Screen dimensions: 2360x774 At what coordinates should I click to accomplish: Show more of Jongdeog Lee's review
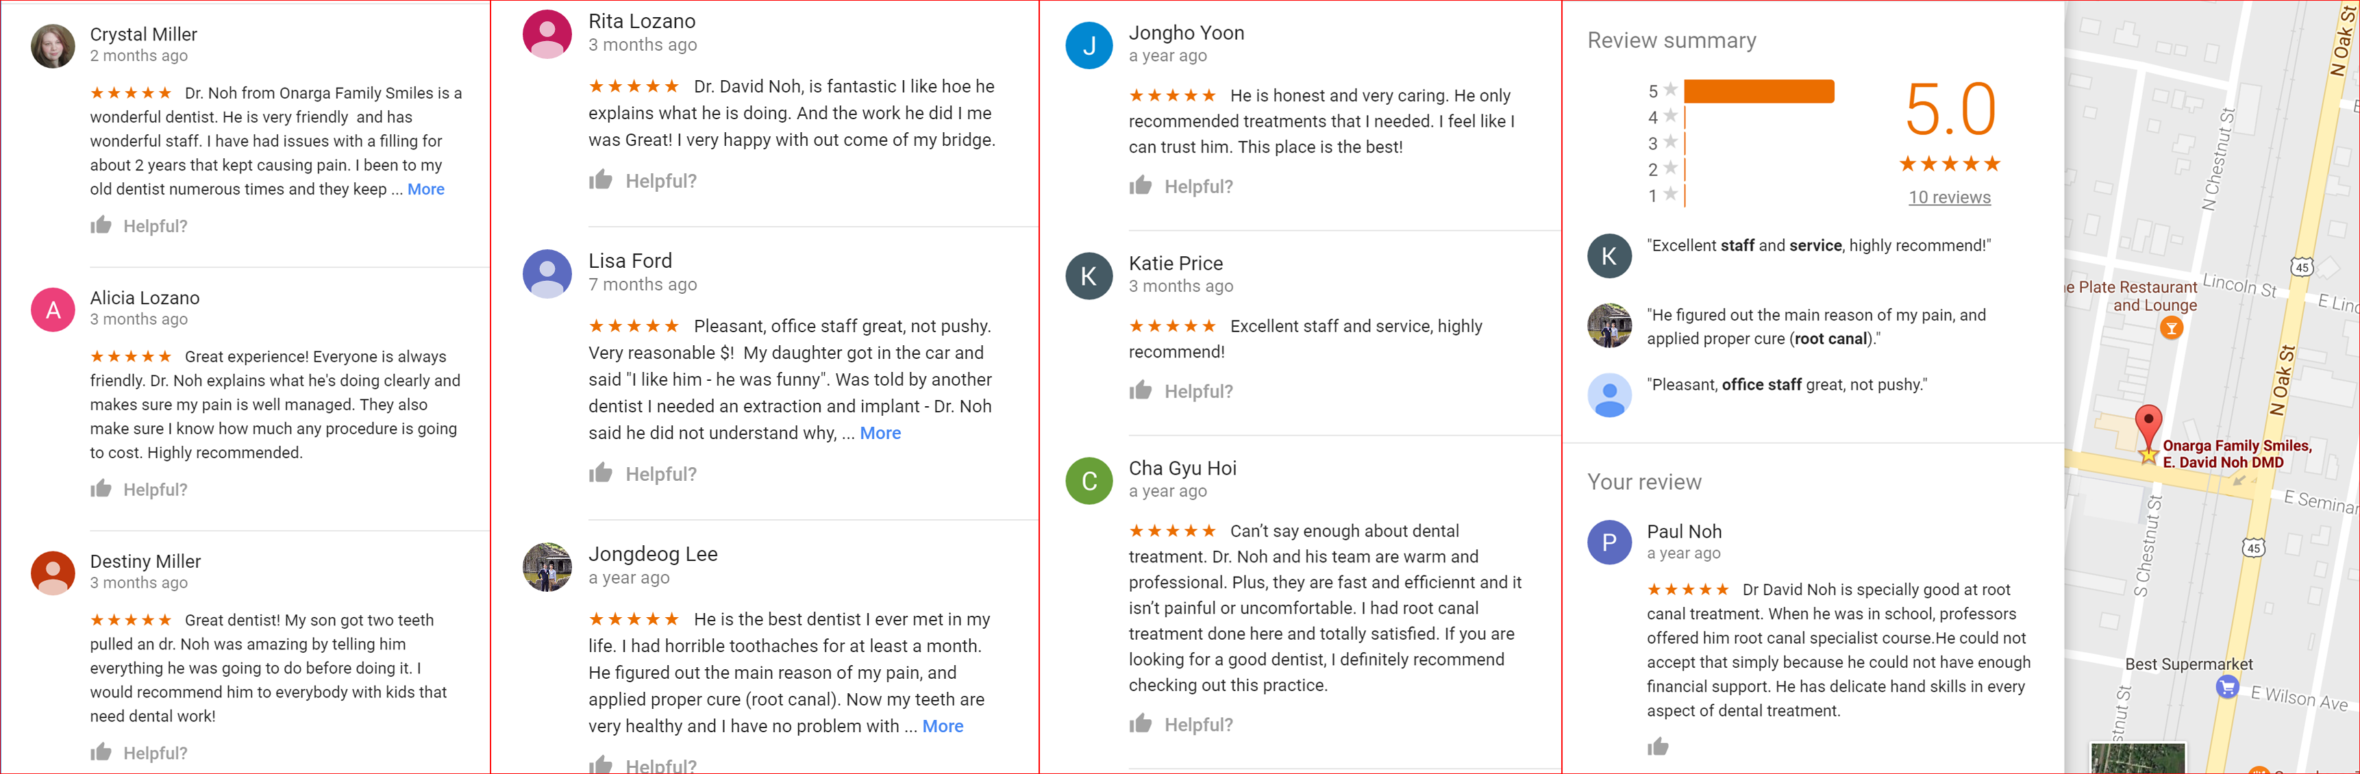942,726
